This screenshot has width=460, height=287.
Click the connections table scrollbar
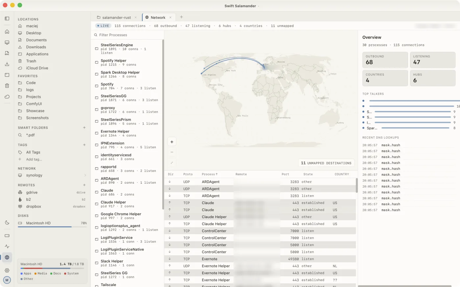point(356,185)
